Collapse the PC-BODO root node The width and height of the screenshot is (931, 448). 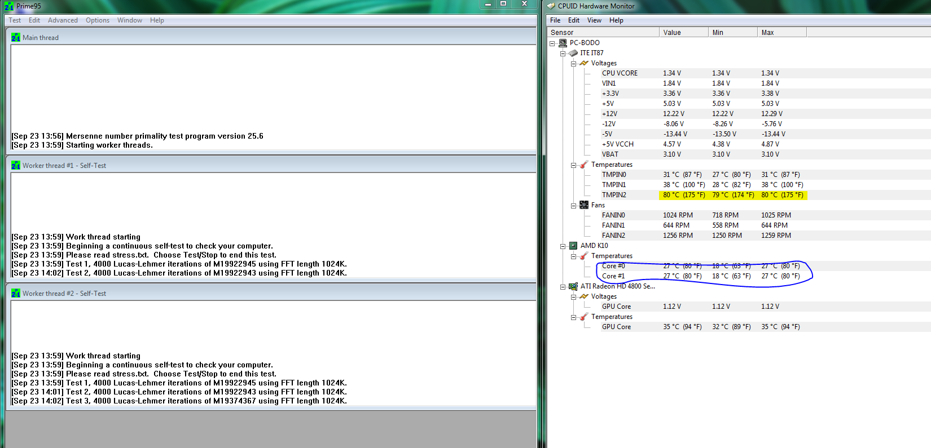(552, 43)
